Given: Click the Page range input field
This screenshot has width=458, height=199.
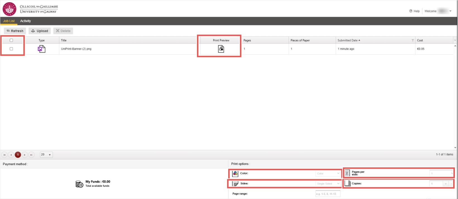Looking at the screenshot, I should (x=328, y=194).
